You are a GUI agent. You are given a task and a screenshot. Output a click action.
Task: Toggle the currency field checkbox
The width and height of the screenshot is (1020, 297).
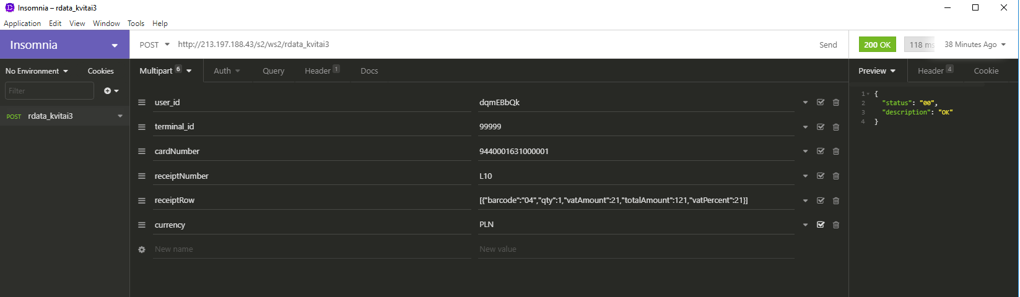(x=821, y=225)
